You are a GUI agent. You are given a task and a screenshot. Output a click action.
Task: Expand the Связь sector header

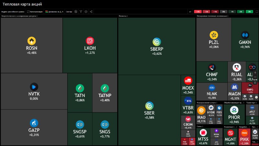(200, 126)
